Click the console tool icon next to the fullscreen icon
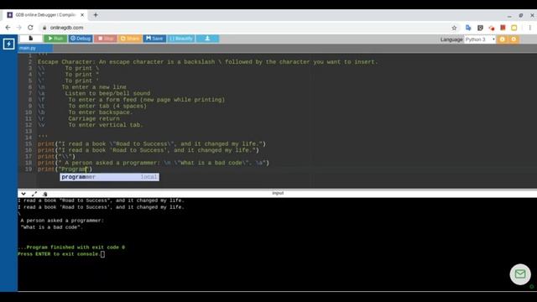 (44, 194)
